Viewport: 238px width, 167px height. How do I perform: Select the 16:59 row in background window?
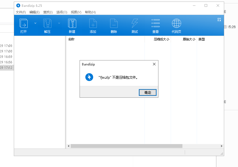7,57
